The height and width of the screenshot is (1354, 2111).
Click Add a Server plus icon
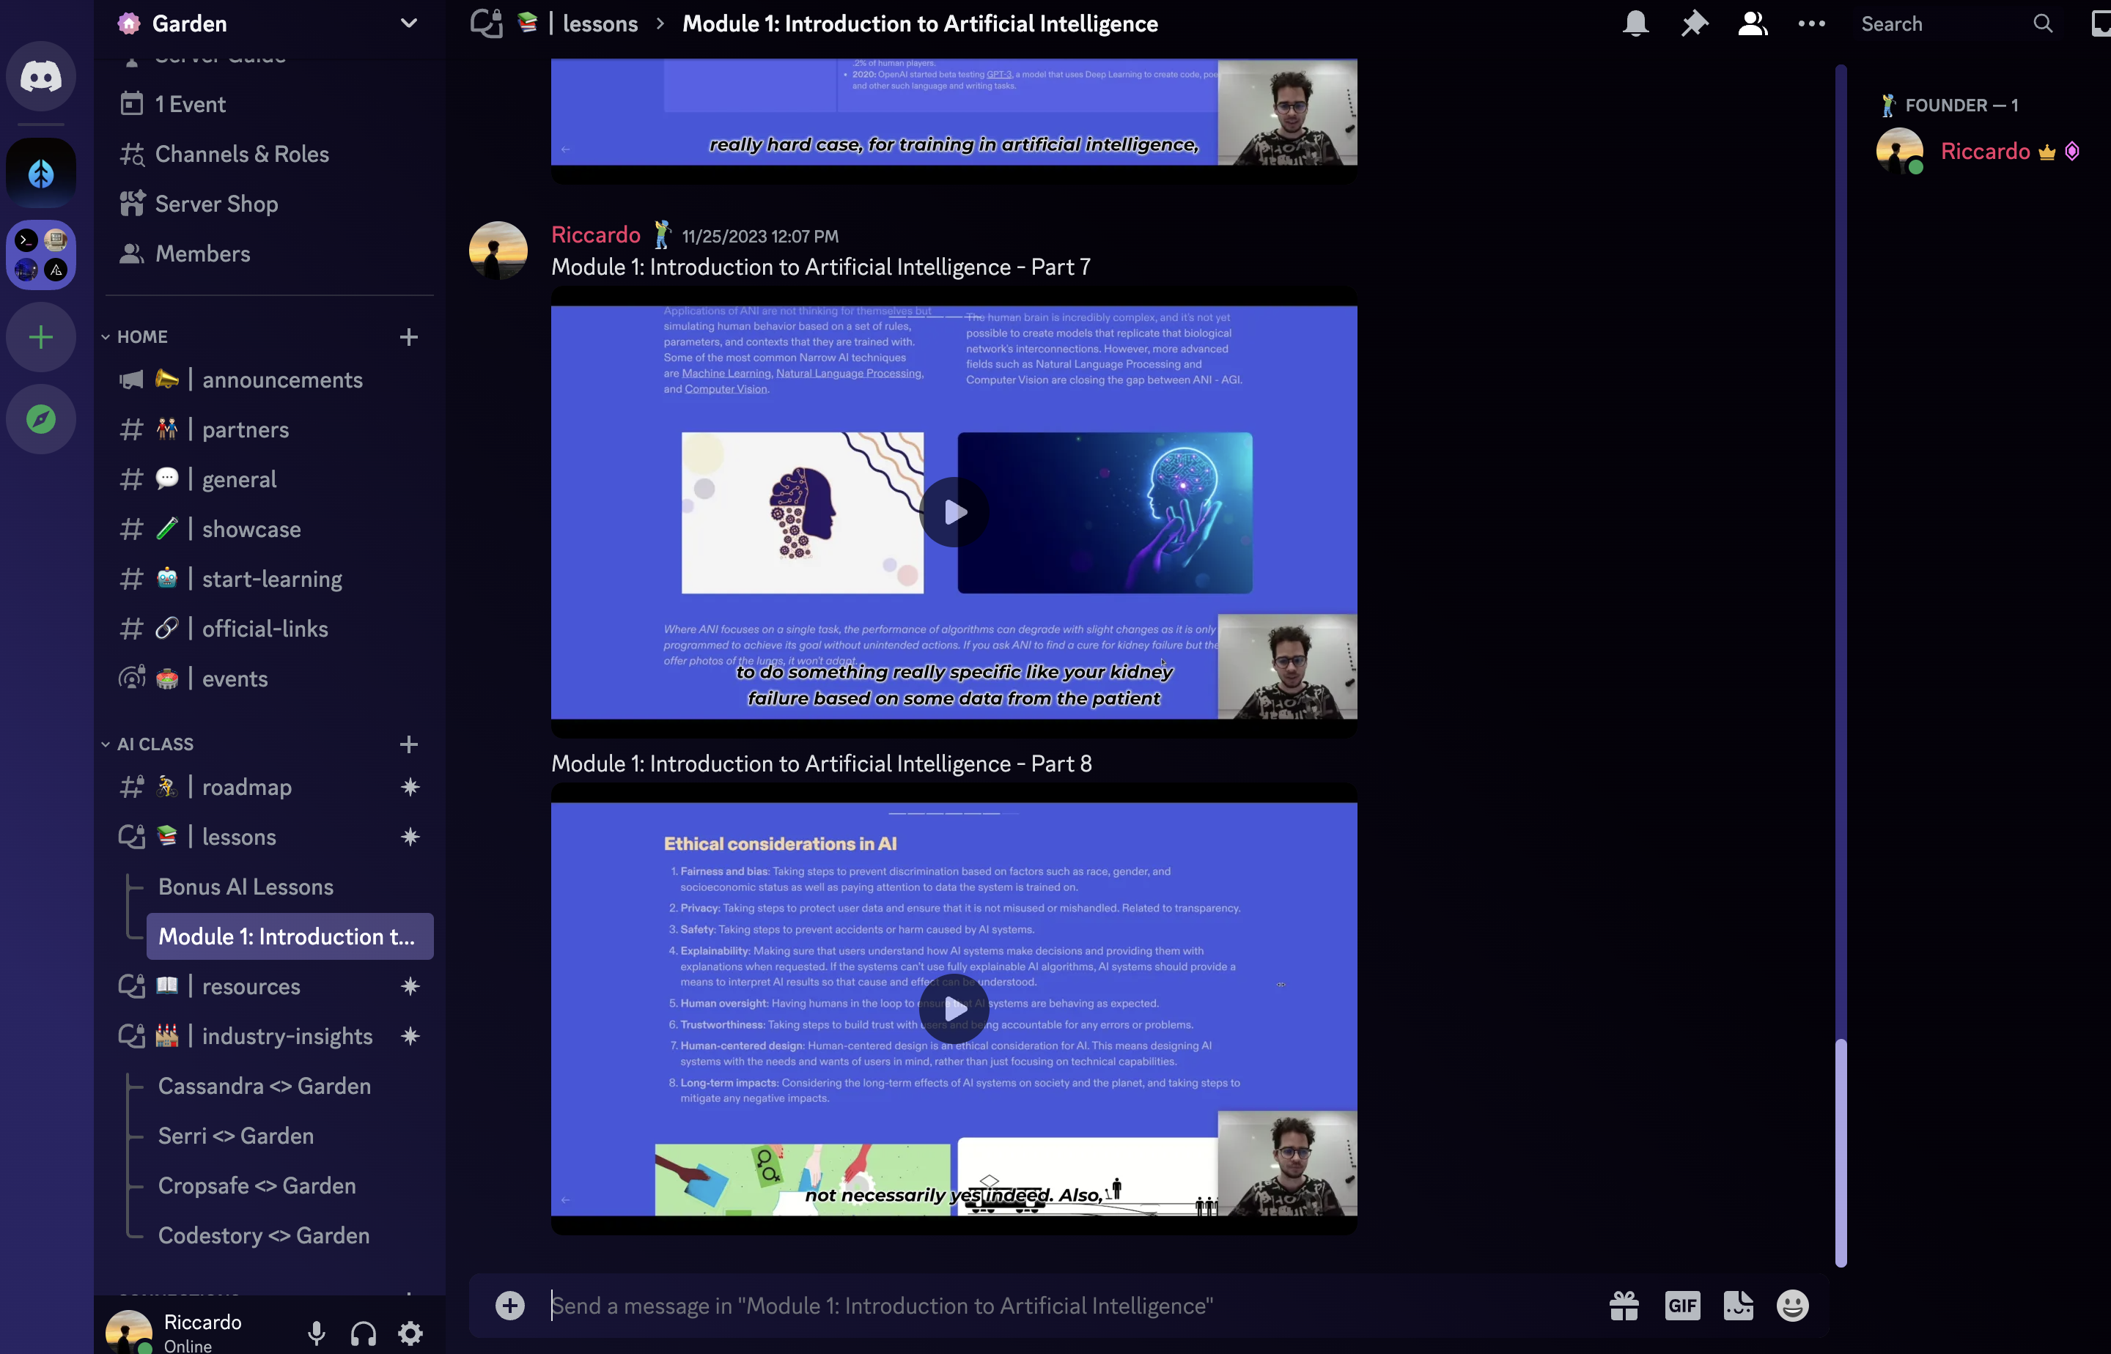[x=40, y=338]
